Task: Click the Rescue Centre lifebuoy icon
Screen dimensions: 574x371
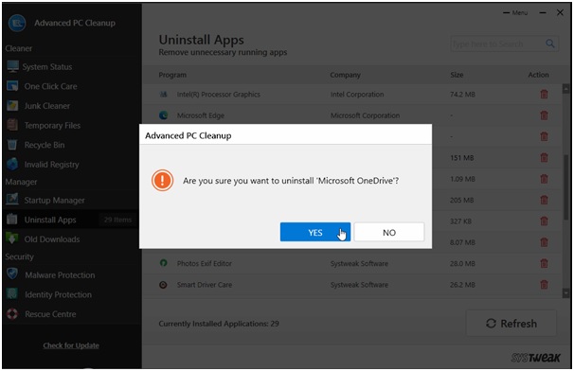Action: coord(12,314)
